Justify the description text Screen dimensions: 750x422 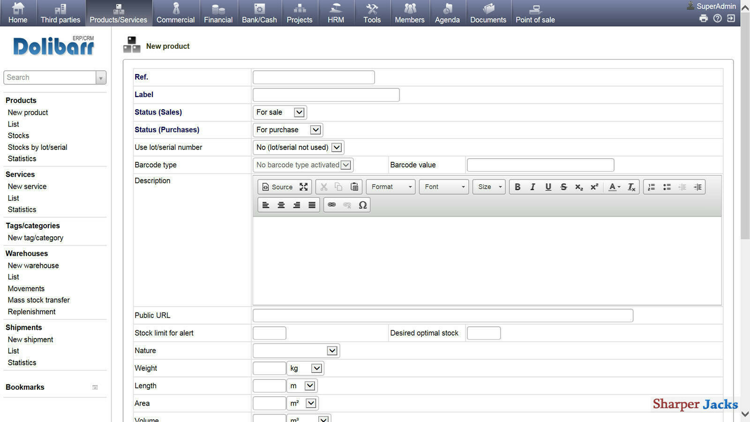(x=312, y=205)
